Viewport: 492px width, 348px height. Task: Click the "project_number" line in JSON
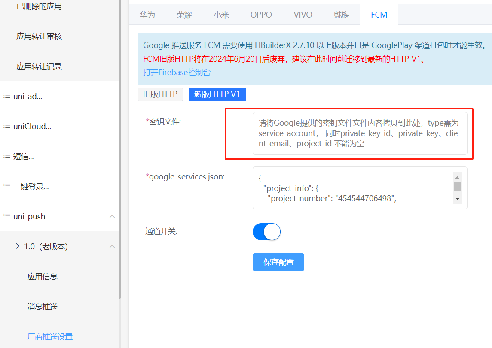pyautogui.click(x=332, y=199)
